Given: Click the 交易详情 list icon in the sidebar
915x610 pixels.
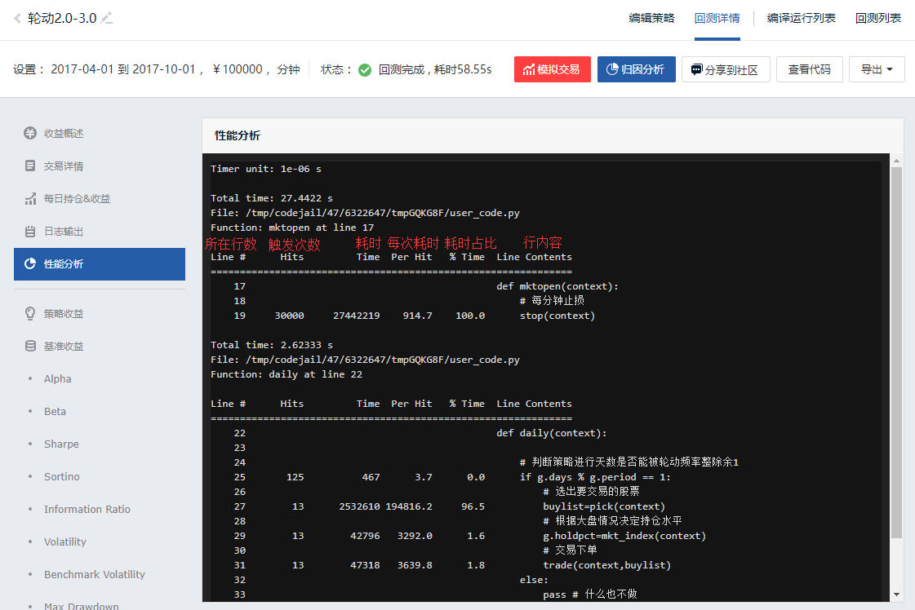Looking at the screenshot, I should click(30, 166).
